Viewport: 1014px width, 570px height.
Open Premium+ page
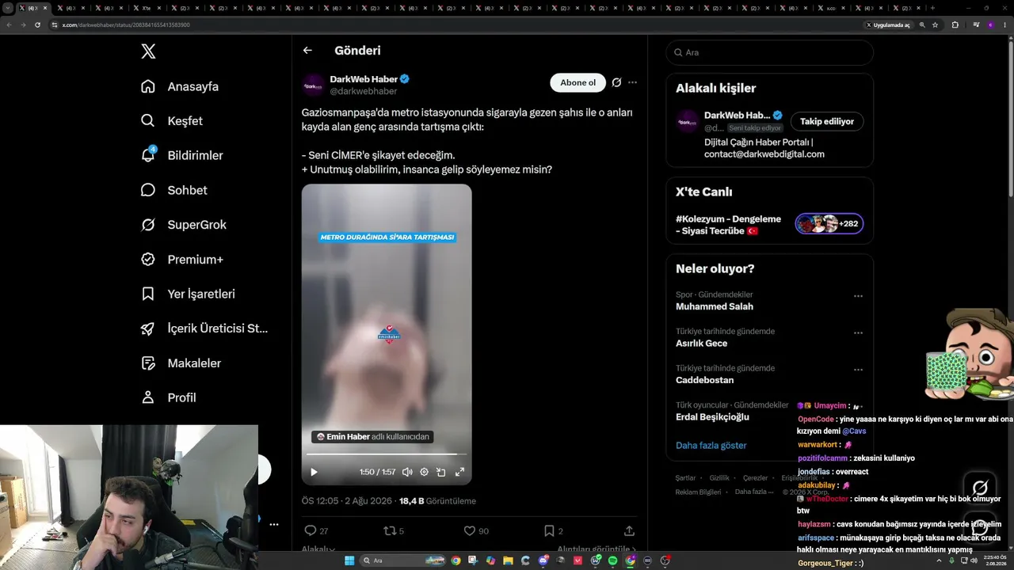(182, 260)
